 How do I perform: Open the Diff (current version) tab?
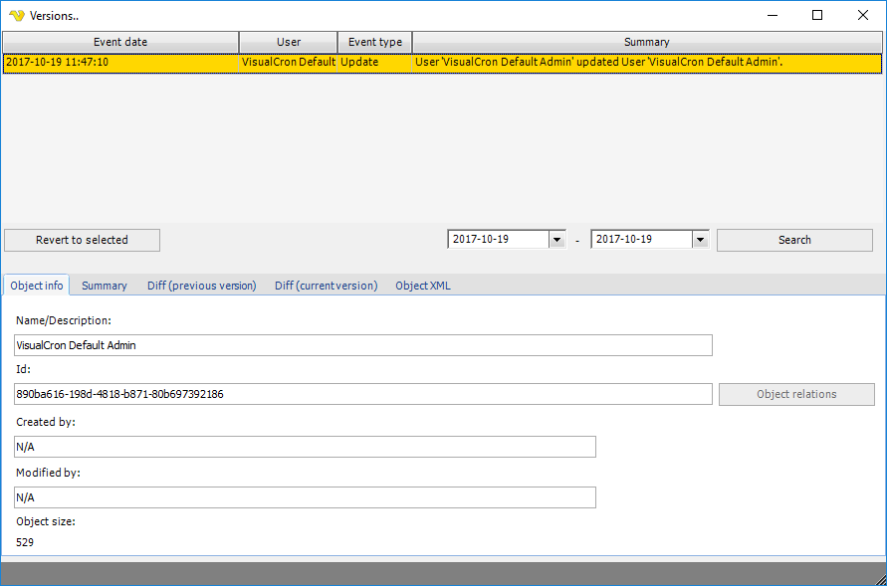pos(327,286)
